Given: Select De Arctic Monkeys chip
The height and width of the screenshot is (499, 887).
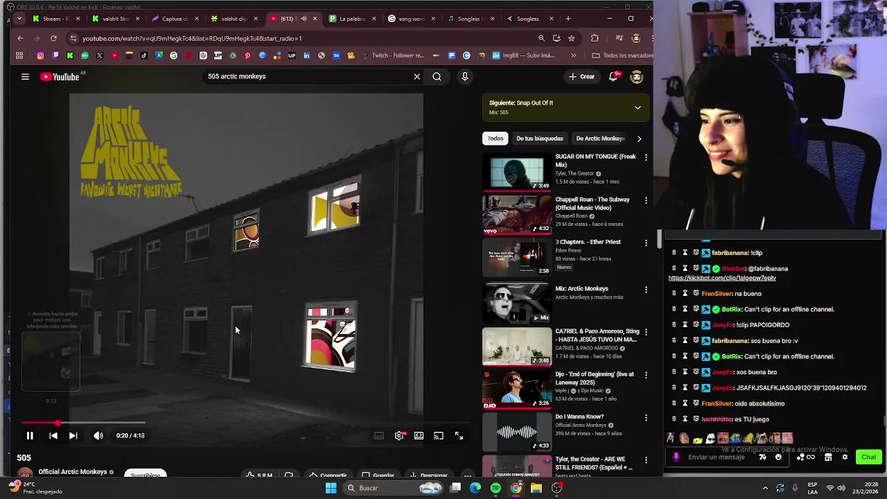Looking at the screenshot, I should [x=600, y=139].
